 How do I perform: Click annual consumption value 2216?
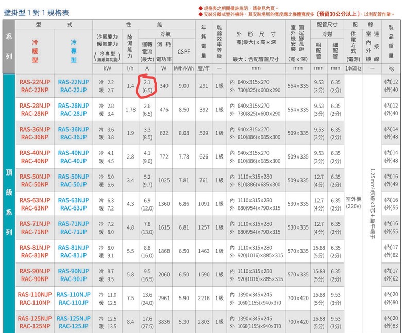204,299
